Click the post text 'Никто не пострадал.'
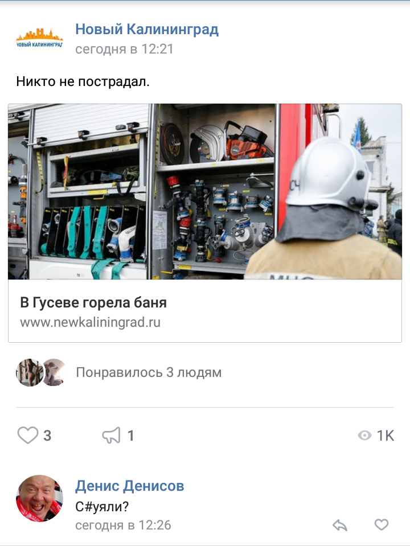This screenshot has width=410, height=546. [83, 81]
